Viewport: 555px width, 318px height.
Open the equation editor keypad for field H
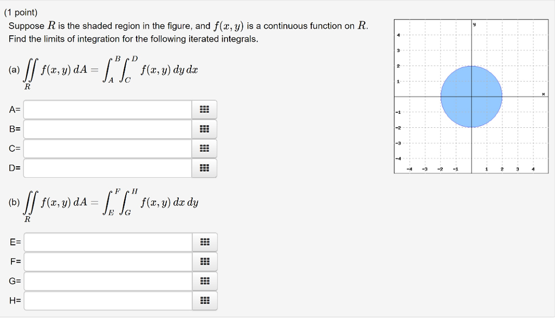[x=204, y=301]
